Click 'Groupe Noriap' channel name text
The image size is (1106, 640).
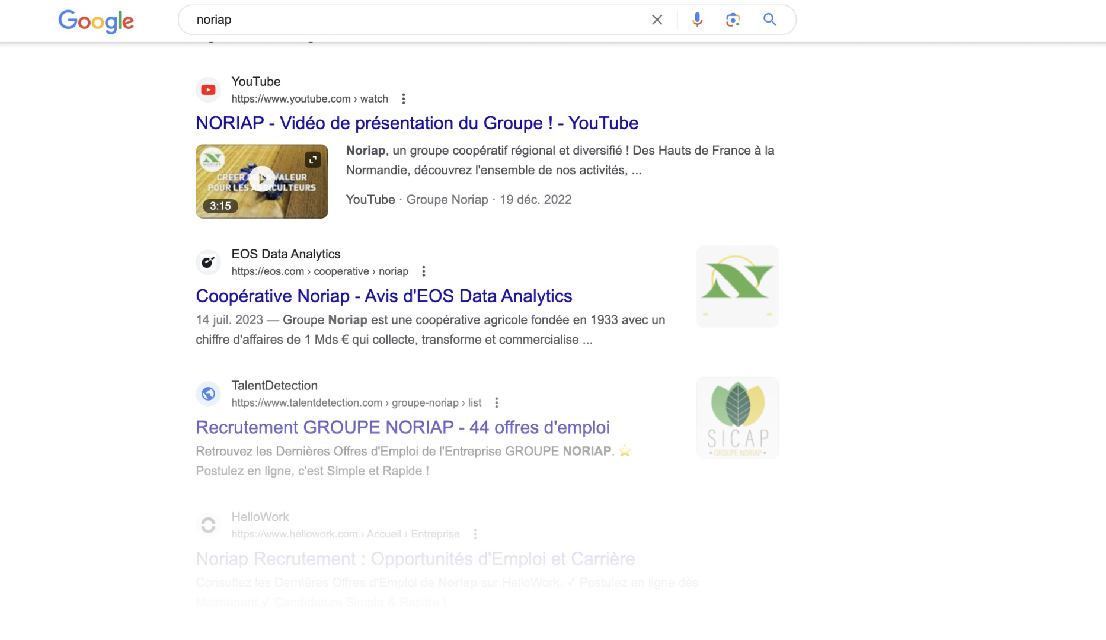pyautogui.click(x=447, y=200)
